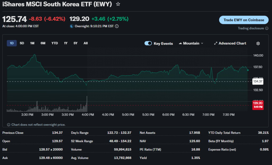Viewport: 272px width, 165px height.
Task: Show All time range on chart
Action: (86, 43)
